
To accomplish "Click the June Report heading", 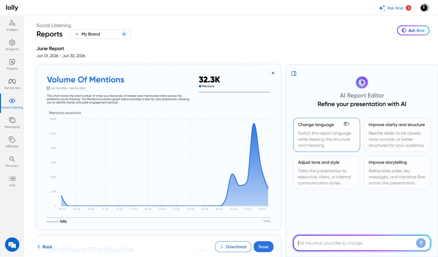I will click(50, 49).
